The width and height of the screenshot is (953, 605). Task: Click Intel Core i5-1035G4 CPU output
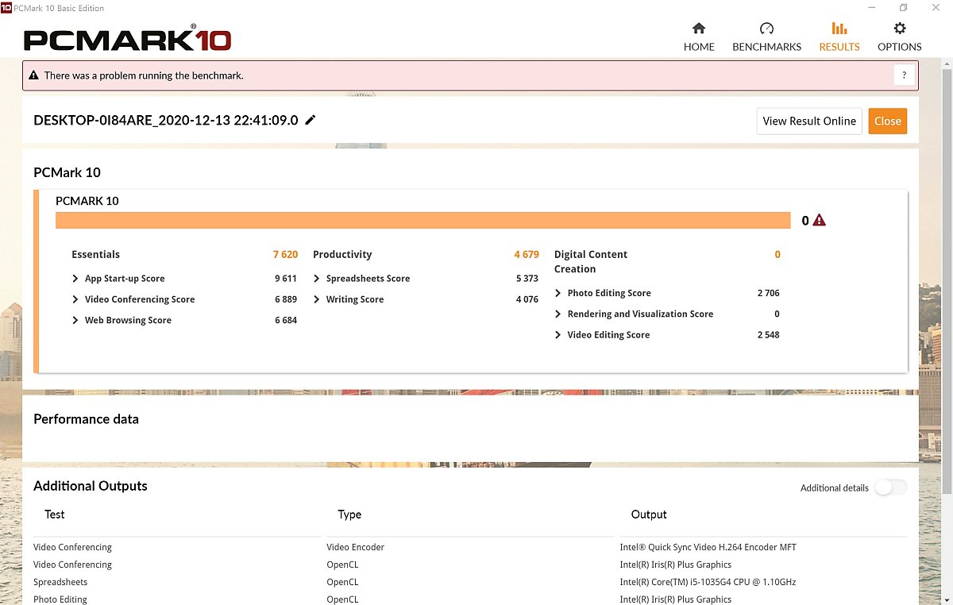pos(708,582)
